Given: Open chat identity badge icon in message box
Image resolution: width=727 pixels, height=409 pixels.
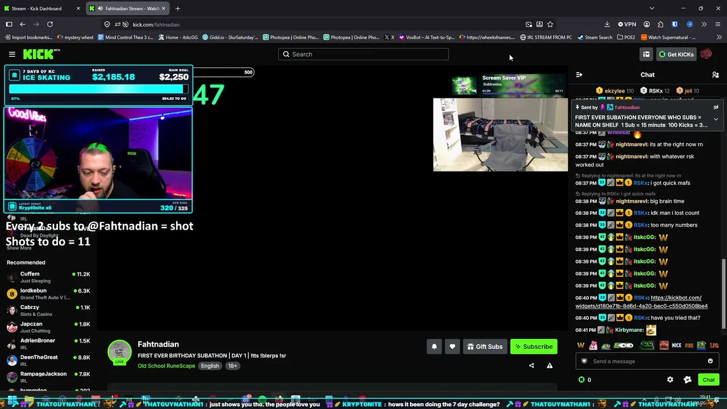Looking at the screenshot, I should coord(584,361).
